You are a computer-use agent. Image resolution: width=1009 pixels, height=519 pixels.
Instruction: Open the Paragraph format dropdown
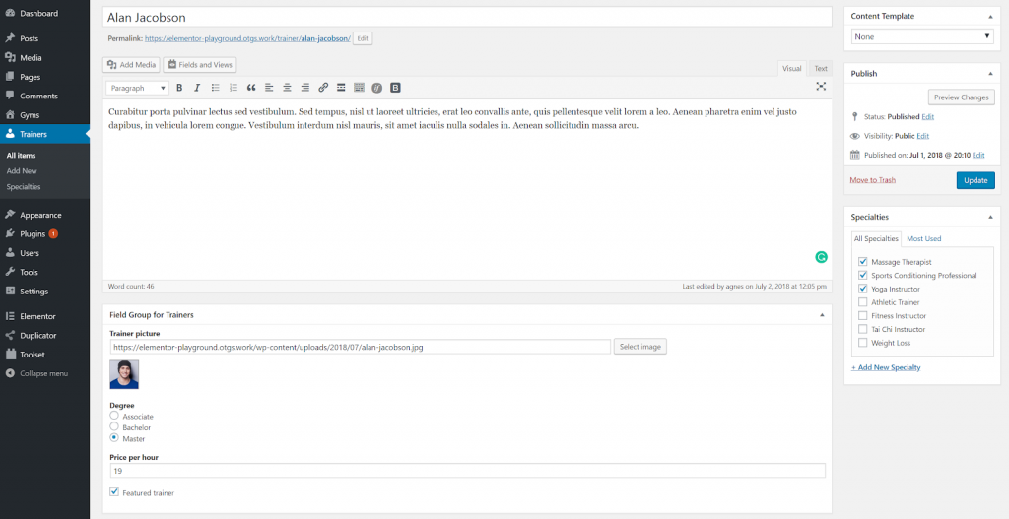(x=138, y=88)
